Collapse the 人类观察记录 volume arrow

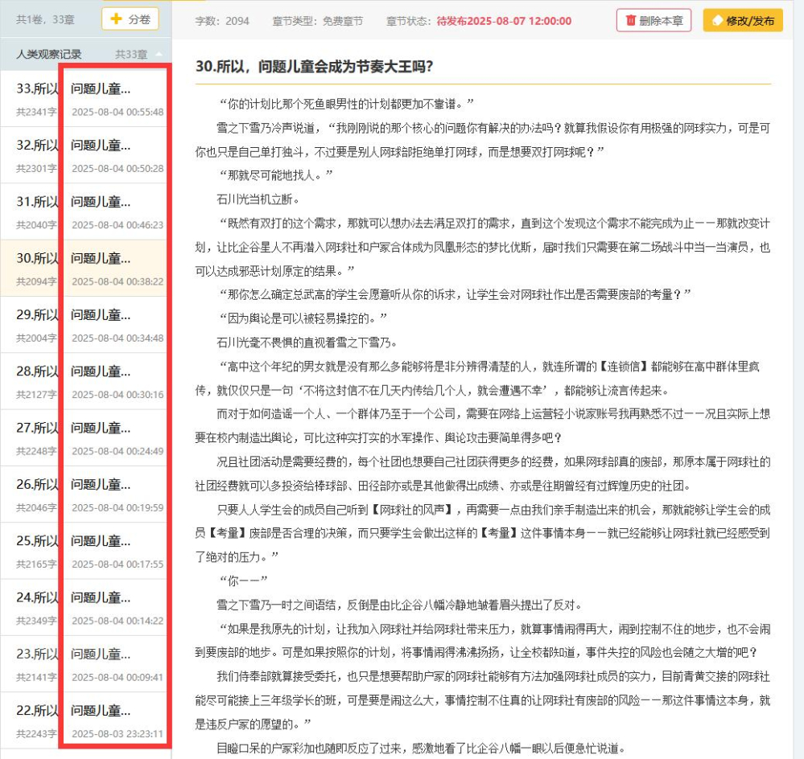[159, 55]
